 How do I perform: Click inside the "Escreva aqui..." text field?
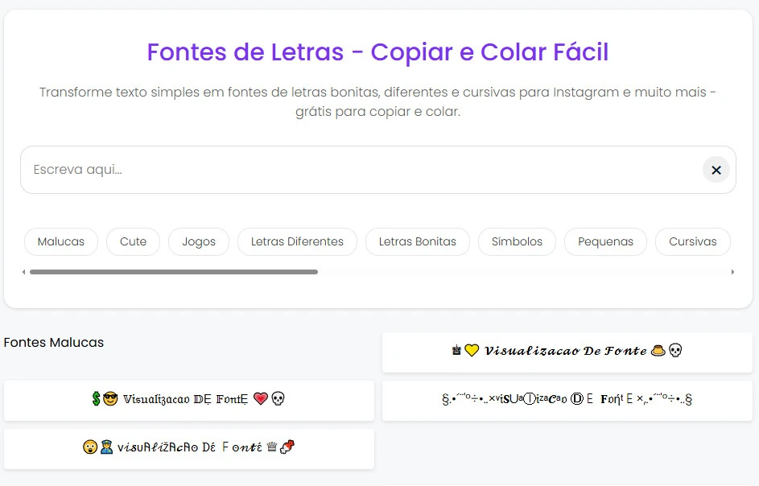click(x=241, y=170)
